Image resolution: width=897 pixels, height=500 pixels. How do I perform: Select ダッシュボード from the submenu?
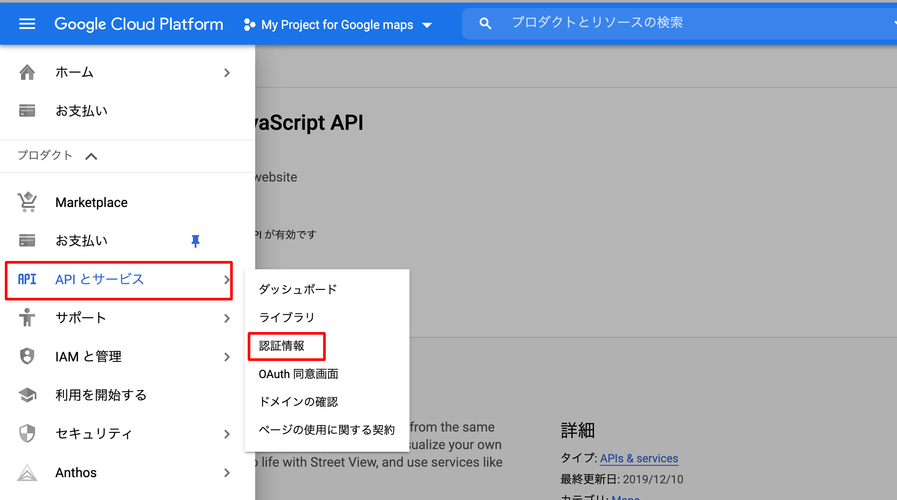point(298,289)
